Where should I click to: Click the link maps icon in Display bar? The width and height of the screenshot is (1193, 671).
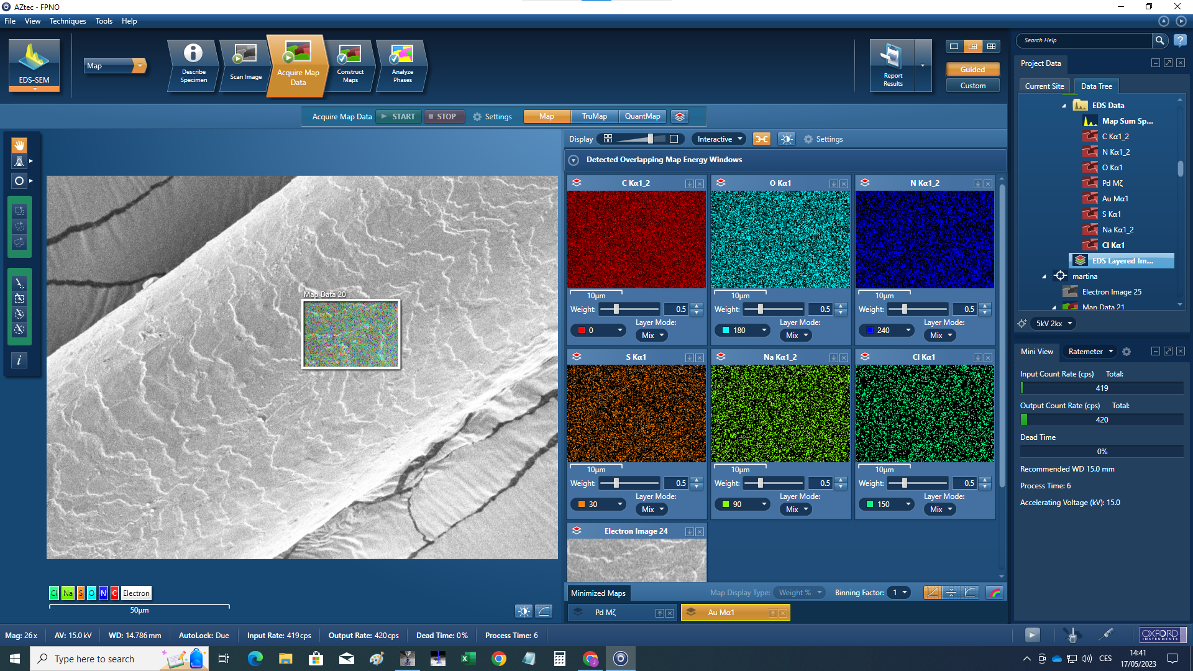pos(762,139)
